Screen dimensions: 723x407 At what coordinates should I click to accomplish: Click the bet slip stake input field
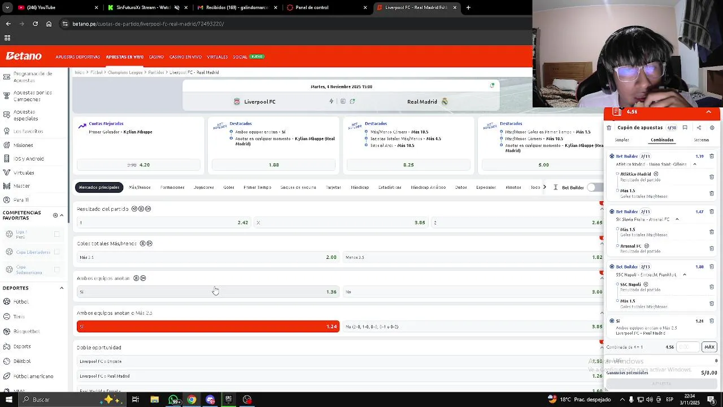(687, 347)
